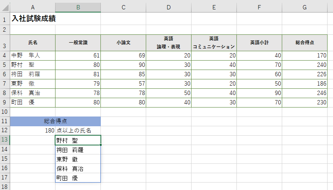Click the 英語 コミュニケーション header cell
The height and width of the screenshot is (190, 333).
click(x=214, y=43)
